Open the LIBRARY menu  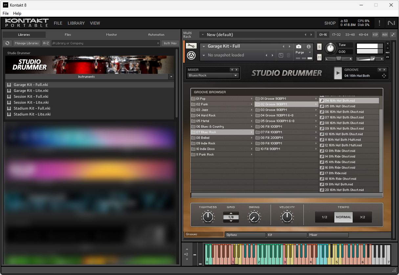click(76, 23)
